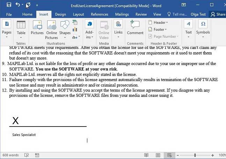Insert Pictures from this device

[37, 28]
